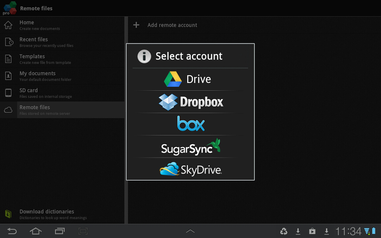Tap the Android home button
This screenshot has height=238, width=381.
36,231
